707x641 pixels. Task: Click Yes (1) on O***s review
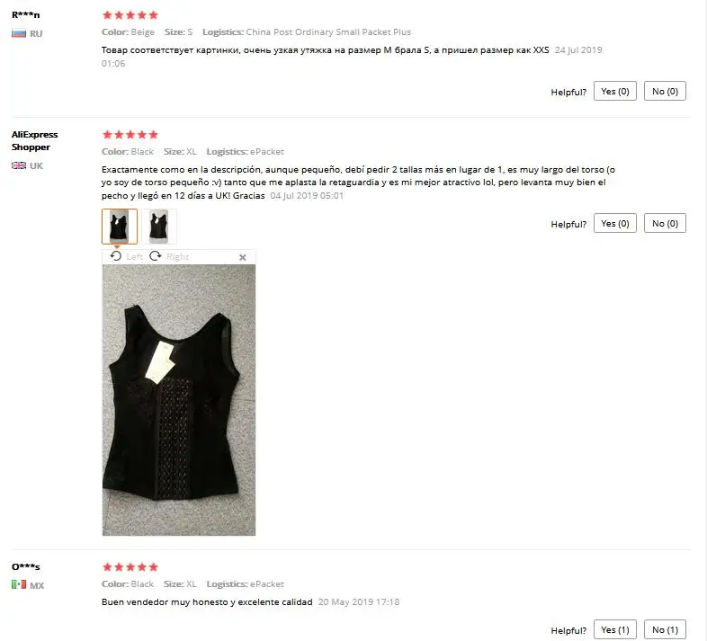[614, 629]
